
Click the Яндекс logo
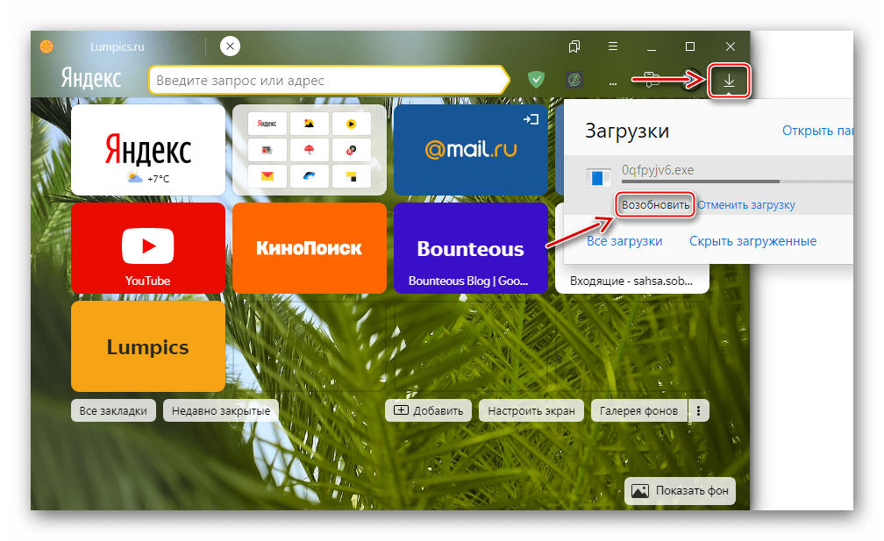[91, 78]
